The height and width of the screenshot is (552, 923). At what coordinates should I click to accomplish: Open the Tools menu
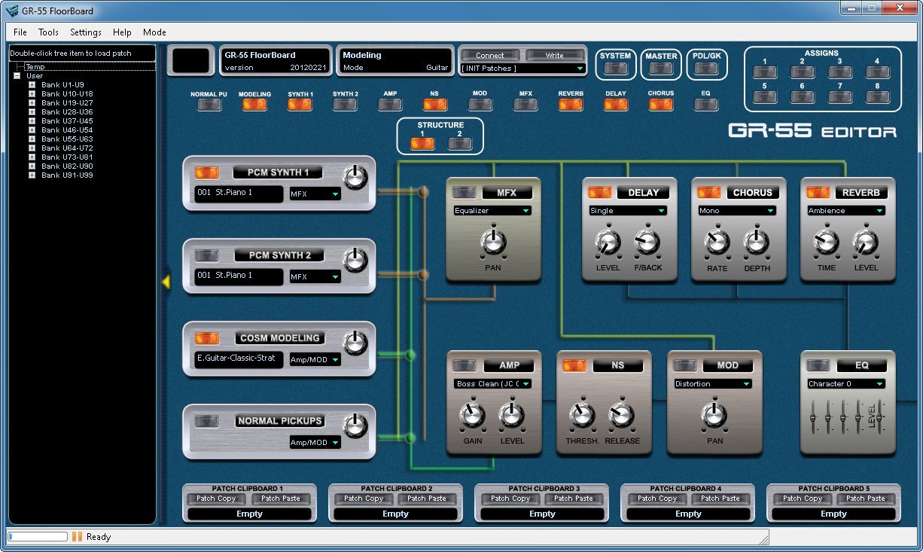(x=48, y=32)
